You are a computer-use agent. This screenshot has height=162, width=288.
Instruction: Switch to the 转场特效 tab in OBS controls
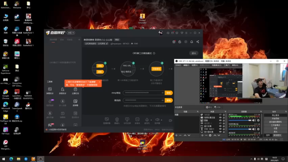277,135
